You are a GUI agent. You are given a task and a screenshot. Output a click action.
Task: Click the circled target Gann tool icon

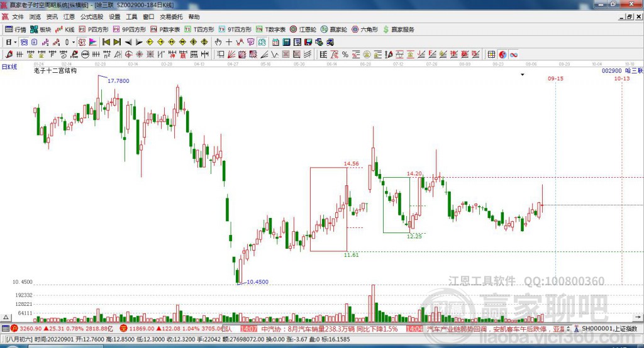[128, 54]
